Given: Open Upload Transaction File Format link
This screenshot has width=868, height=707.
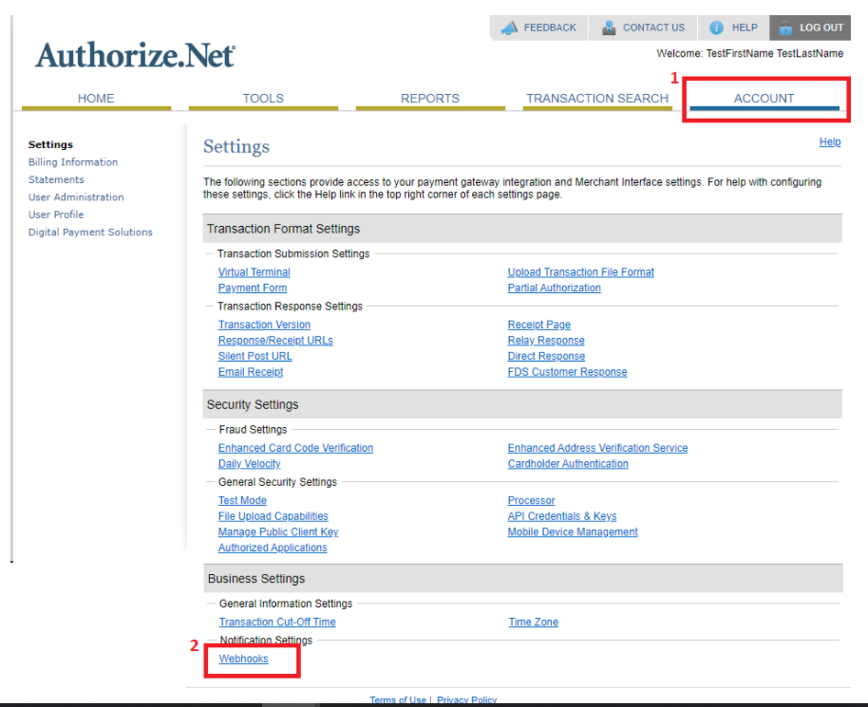Looking at the screenshot, I should coord(580,272).
